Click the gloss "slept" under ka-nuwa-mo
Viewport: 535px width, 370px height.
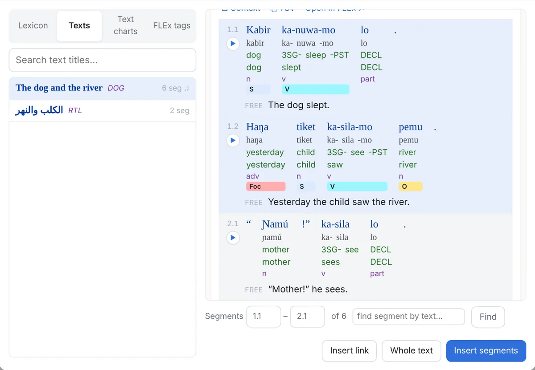coord(292,67)
